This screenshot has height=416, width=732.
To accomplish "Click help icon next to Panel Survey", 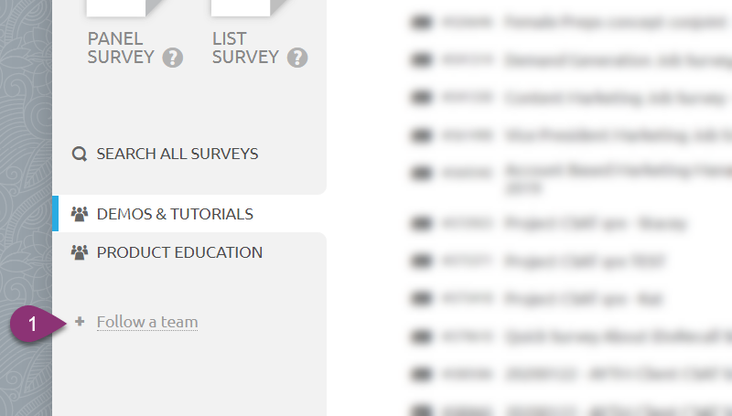I will tap(173, 58).
